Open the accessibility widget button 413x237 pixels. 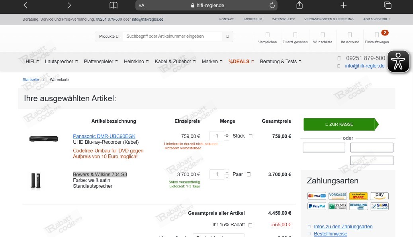[398, 62]
